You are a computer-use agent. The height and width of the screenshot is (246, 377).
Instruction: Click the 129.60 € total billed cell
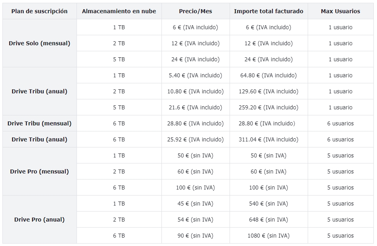[x=268, y=91]
